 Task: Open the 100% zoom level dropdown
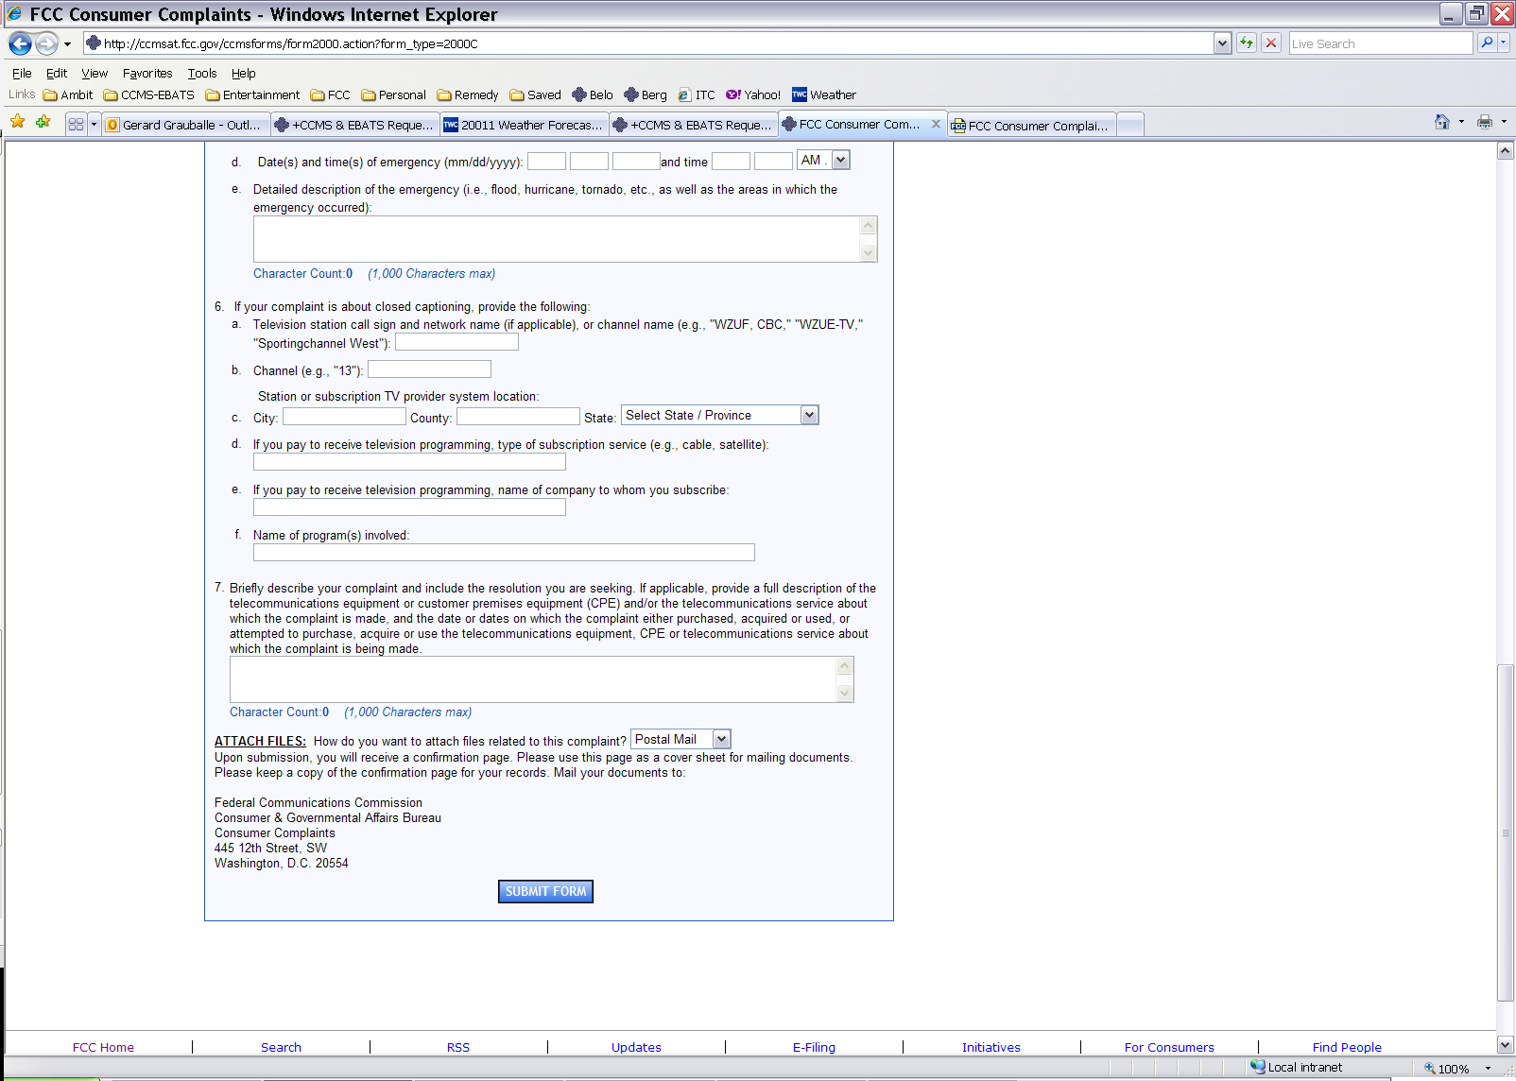(1488, 1069)
